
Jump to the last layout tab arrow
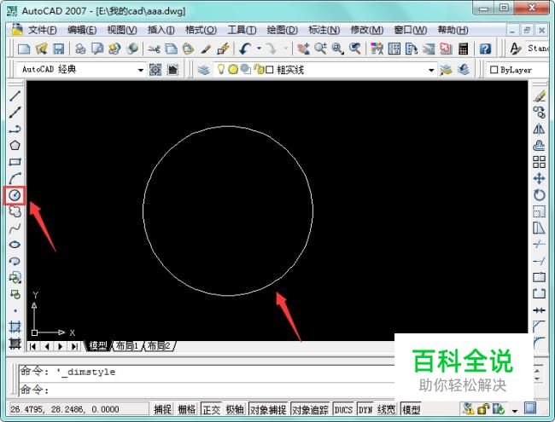click(74, 346)
